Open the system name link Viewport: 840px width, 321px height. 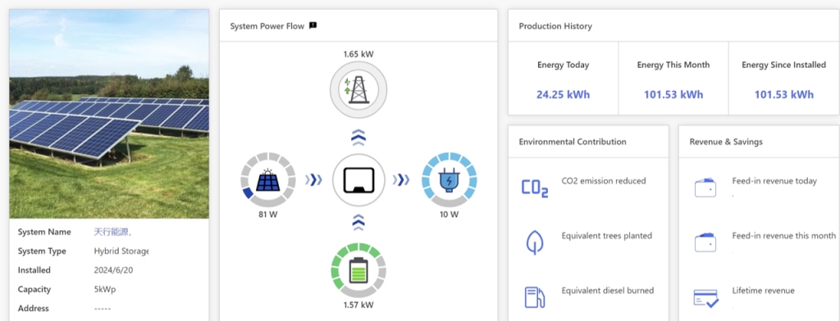click(x=112, y=232)
